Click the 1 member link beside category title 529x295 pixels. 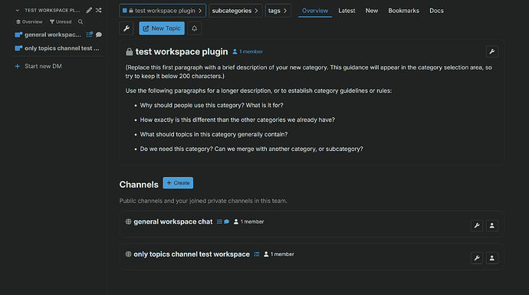[248, 51]
